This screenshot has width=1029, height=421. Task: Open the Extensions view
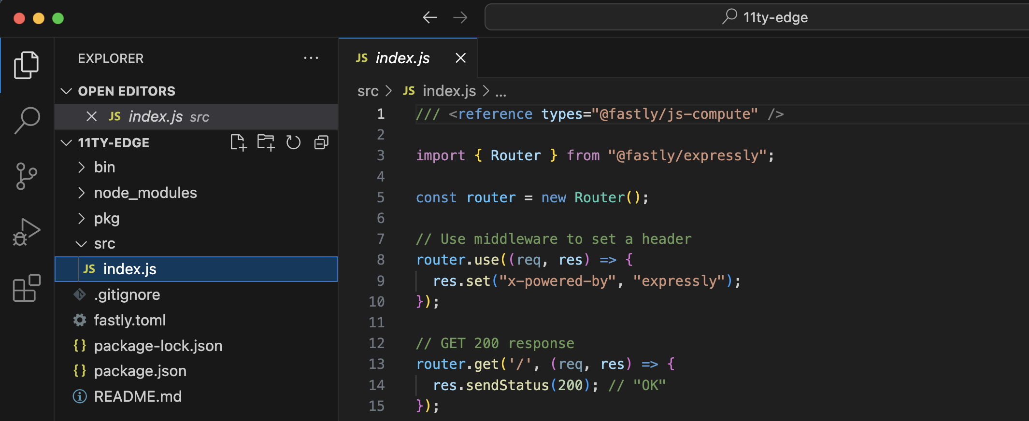point(27,288)
